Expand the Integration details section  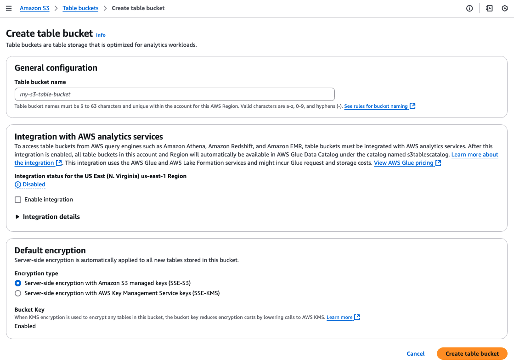click(x=17, y=217)
